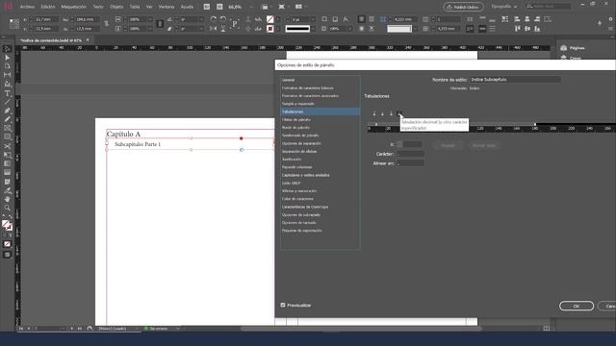Image resolution: width=616 pixels, height=346 pixels.
Task: Click the Publish Online button
Action: click(x=463, y=7)
